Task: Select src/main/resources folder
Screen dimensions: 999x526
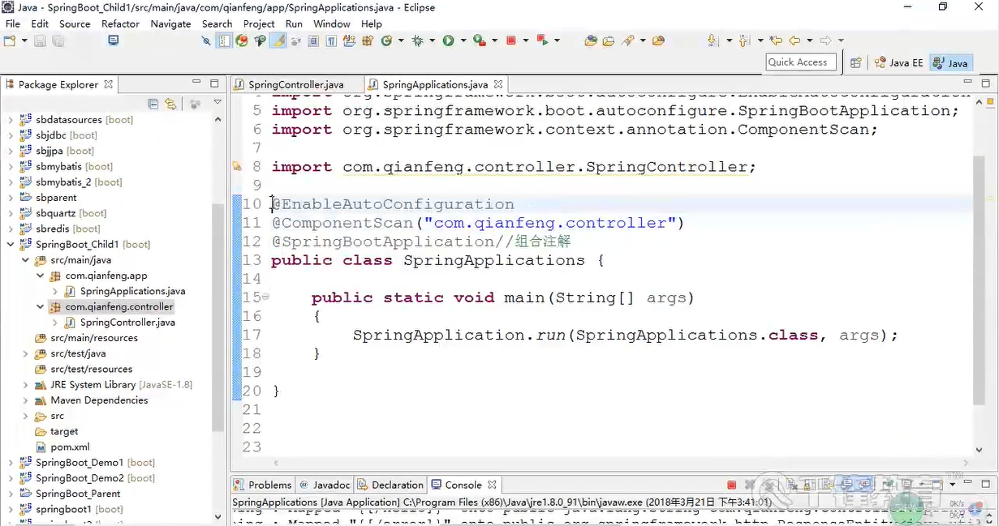Action: click(x=94, y=338)
